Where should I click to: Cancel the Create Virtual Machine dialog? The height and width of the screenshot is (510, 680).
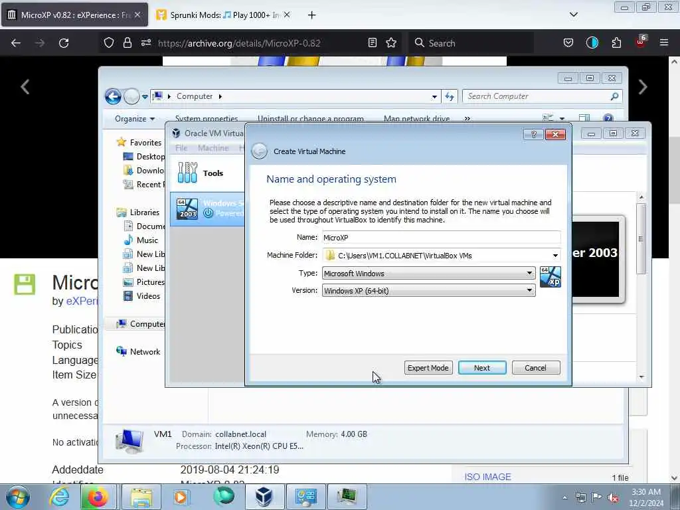click(x=536, y=368)
